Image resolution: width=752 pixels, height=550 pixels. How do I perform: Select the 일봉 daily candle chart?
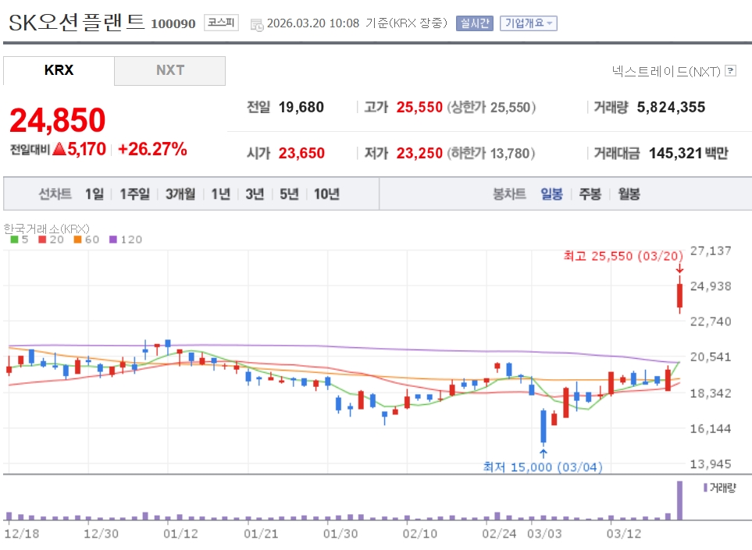551,194
